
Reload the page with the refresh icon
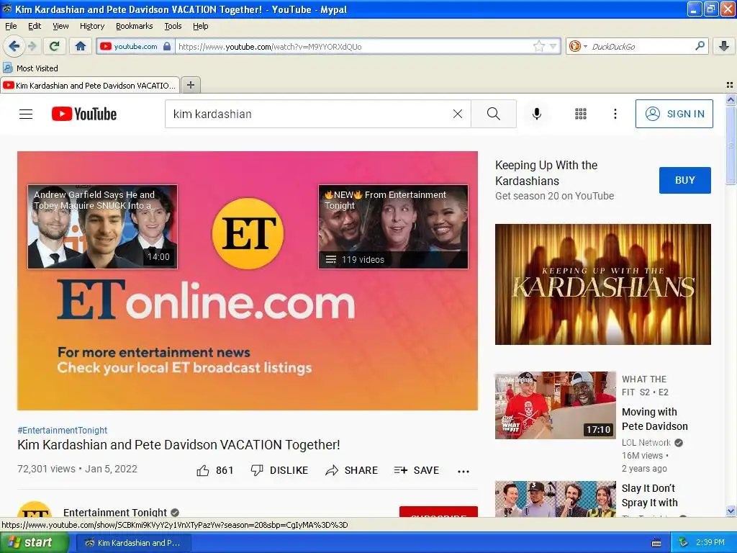[54, 46]
